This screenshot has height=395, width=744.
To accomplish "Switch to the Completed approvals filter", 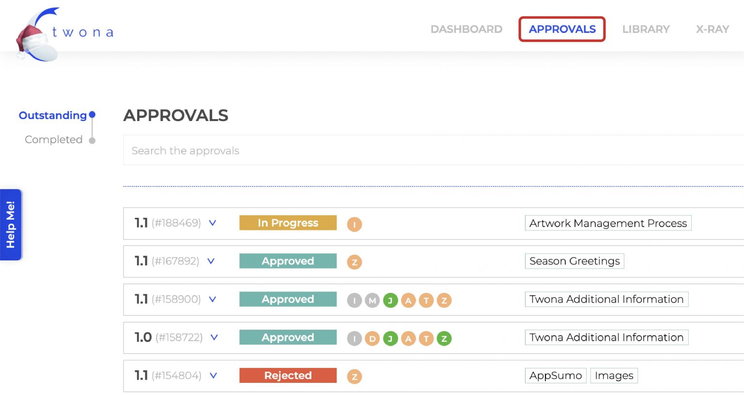I will click(53, 139).
